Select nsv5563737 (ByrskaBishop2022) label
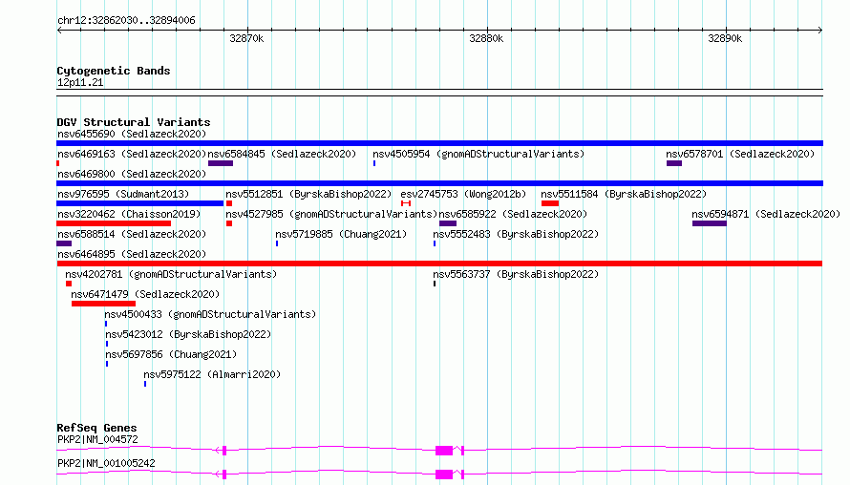This screenshot has height=485, width=850. coord(516,274)
